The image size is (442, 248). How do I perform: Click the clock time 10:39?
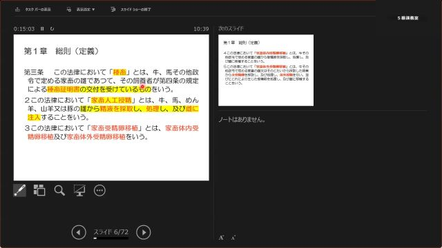[x=201, y=29]
